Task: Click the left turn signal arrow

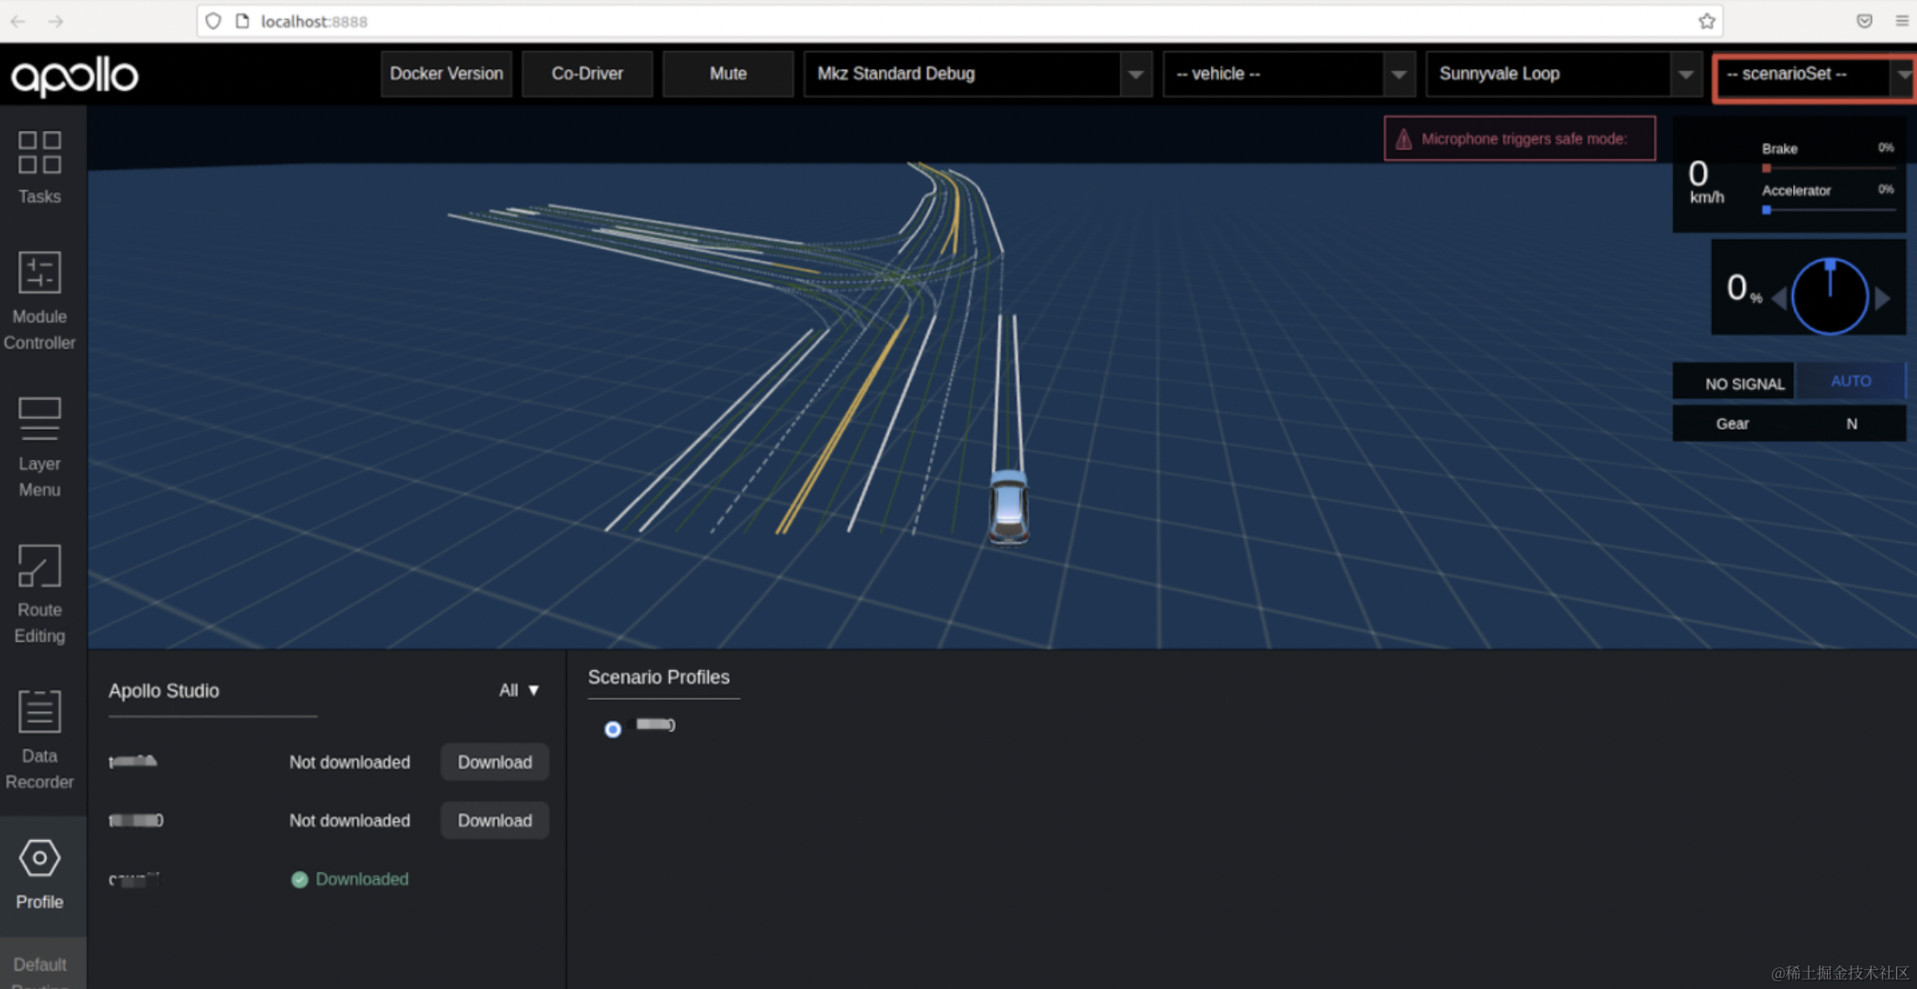Action: point(1779,298)
